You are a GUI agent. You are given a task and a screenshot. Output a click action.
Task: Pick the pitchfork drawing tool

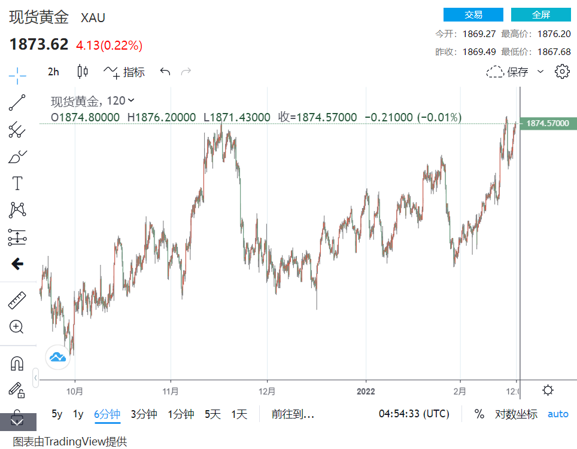17,129
